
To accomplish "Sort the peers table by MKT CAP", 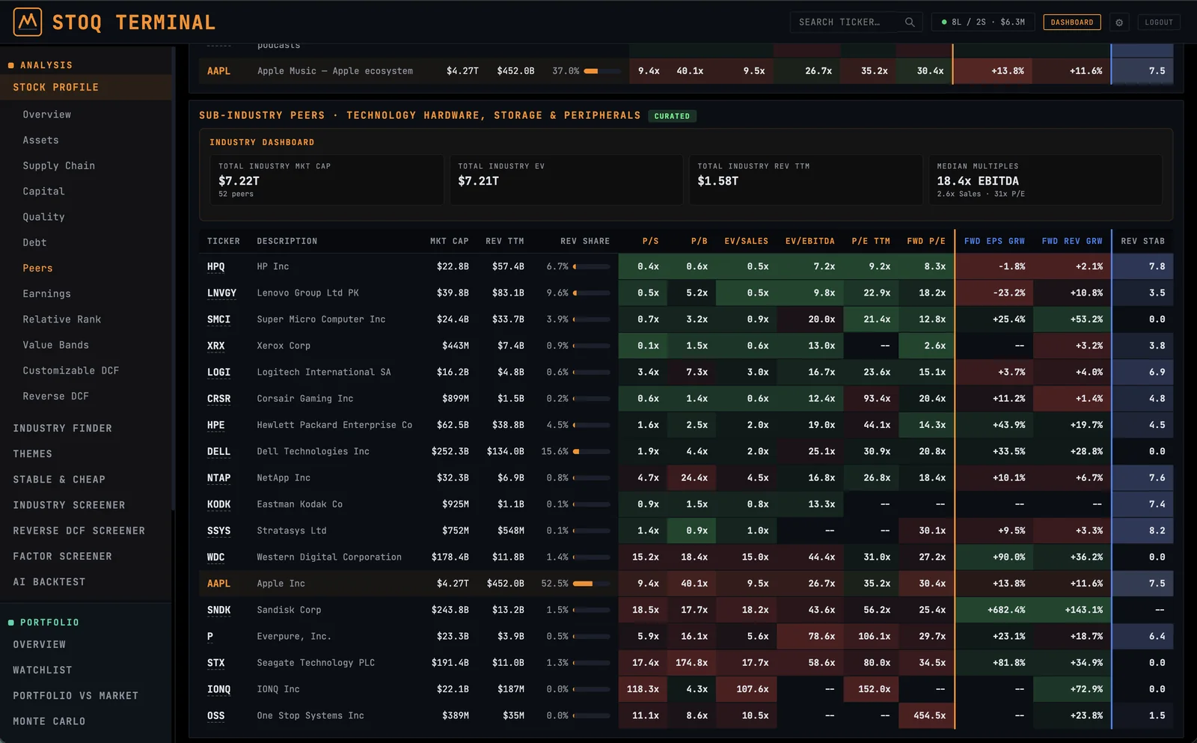I will coord(450,241).
